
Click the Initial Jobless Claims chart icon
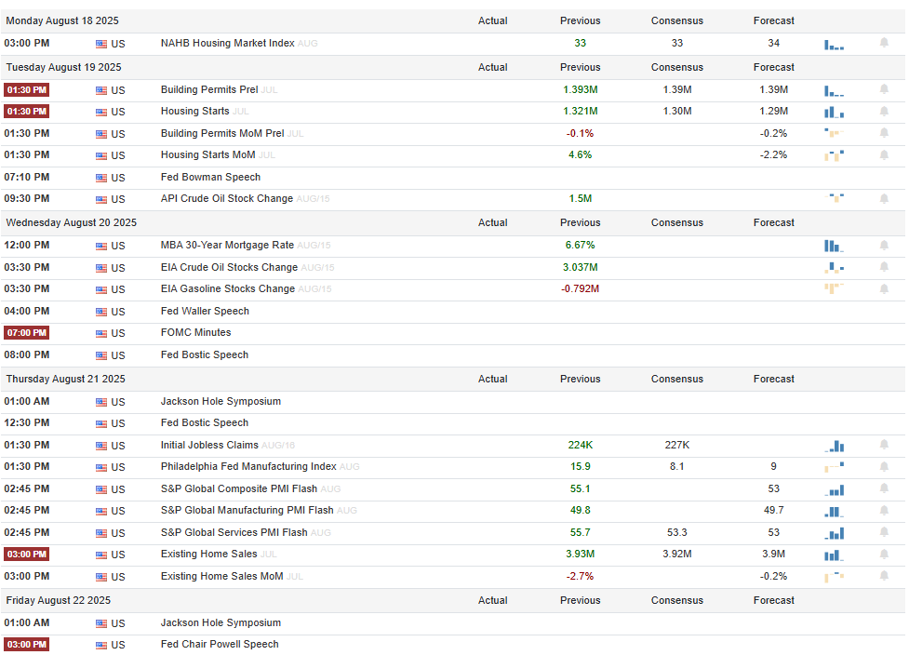tap(834, 446)
